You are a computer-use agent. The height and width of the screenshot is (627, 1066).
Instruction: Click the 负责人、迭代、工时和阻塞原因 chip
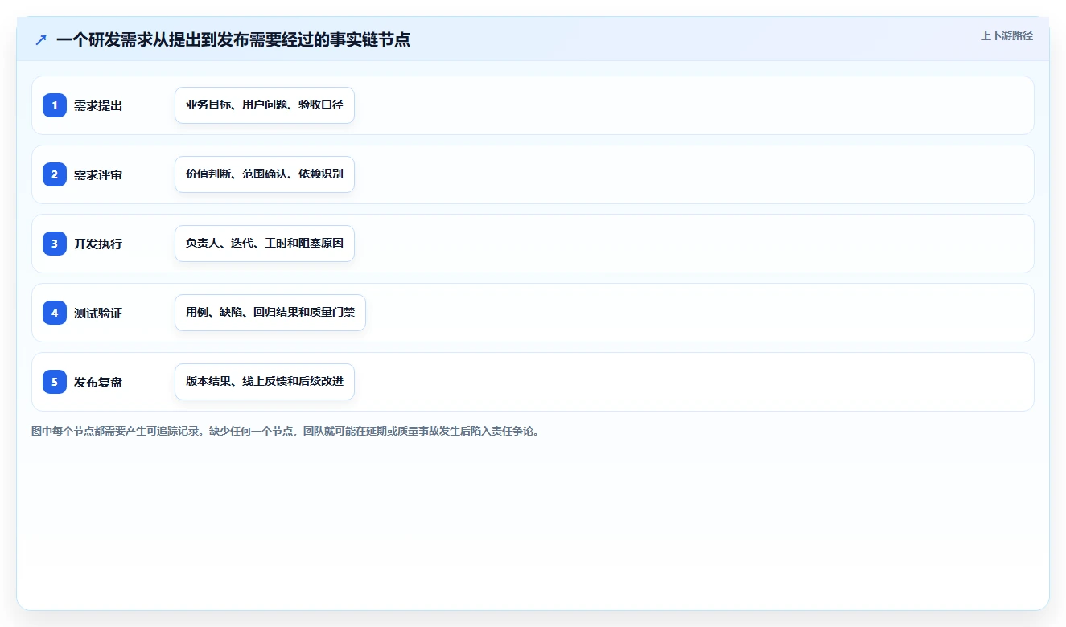[265, 244]
